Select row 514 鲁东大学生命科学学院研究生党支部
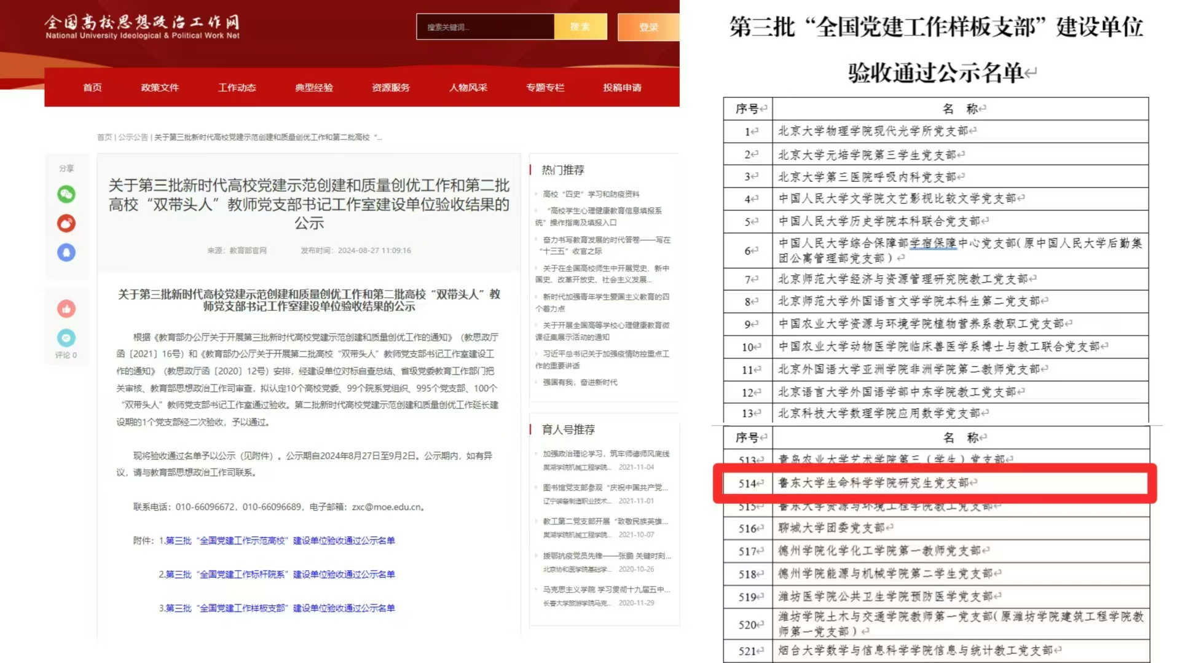The image size is (1180, 663). click(936, 483)
